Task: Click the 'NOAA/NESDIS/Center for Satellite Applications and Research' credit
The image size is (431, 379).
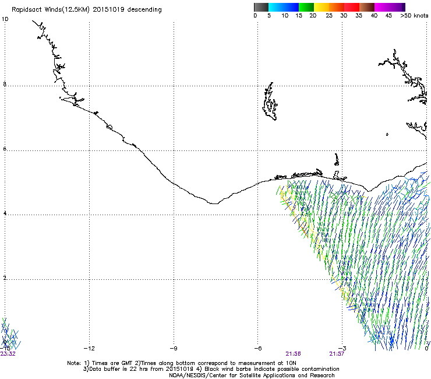Action: [252, 376]
